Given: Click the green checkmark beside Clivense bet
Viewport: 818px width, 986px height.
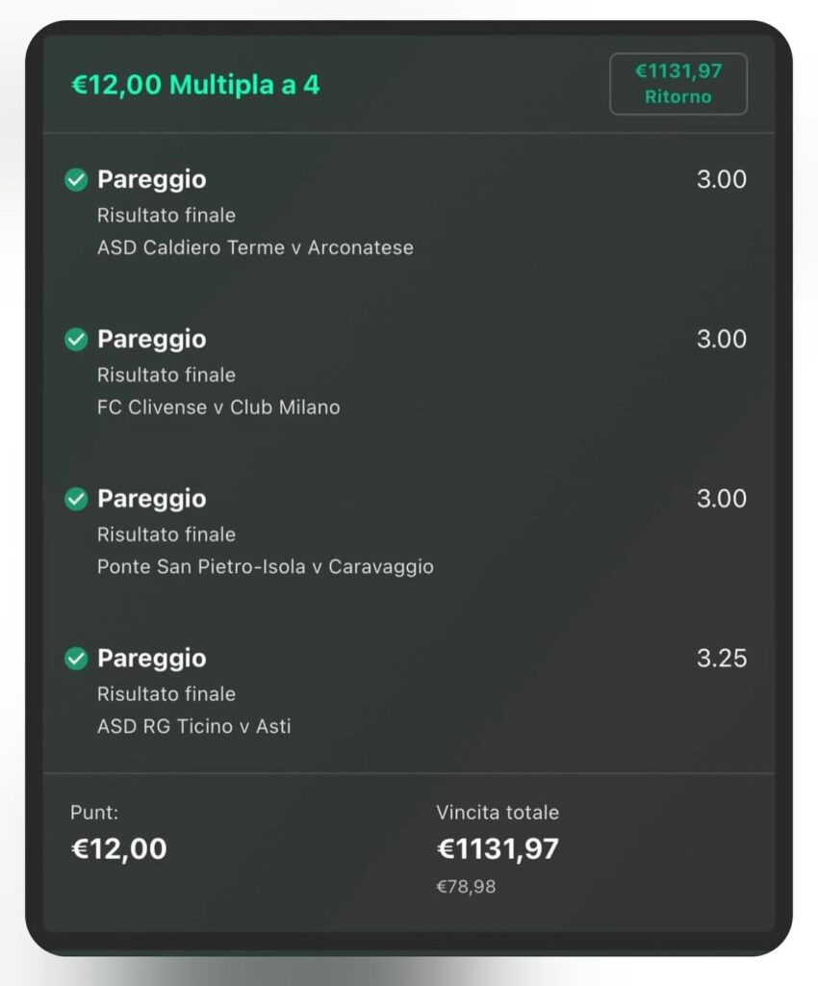Looking at the screenshot, I should (76, 340).
